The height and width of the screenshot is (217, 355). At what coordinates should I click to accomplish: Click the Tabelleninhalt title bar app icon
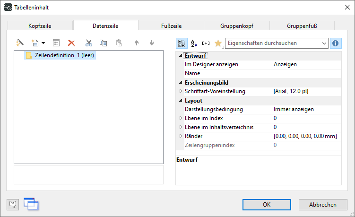click(x=8, y=7)
